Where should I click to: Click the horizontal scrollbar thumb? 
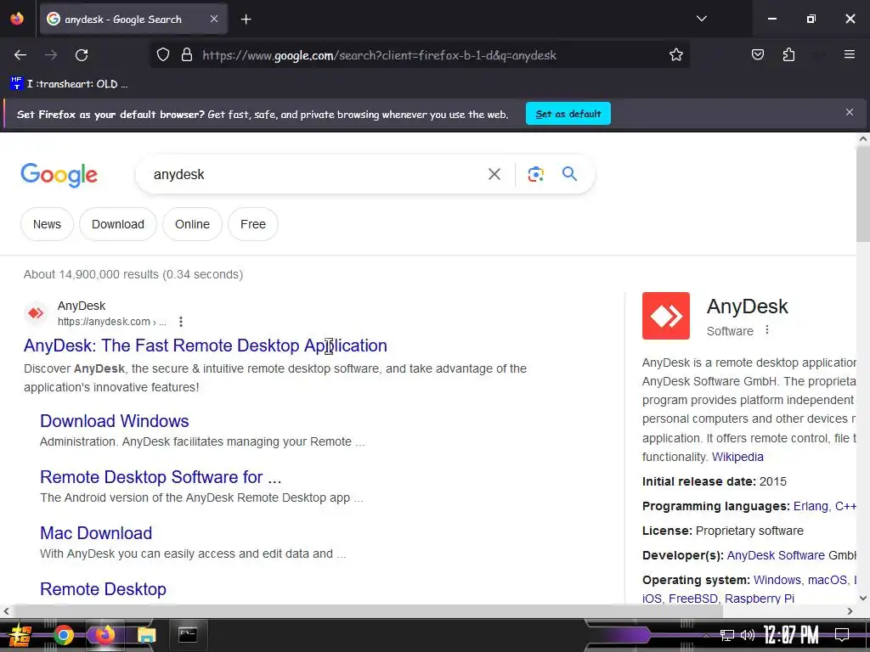point(367,611)
